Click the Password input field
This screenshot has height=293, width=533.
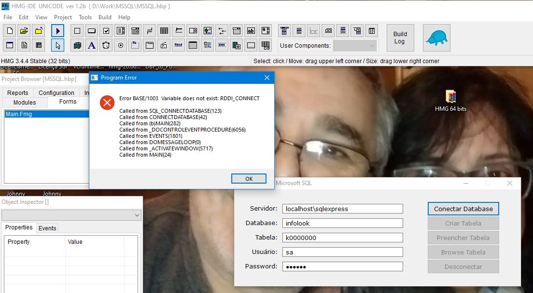[x=343, y=266]
